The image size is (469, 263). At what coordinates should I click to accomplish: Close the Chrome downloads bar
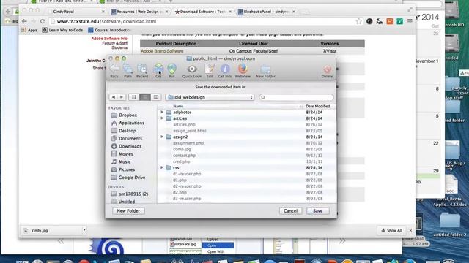coord(410,231)
